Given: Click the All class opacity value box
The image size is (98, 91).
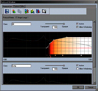Looking at the screenshot, I should pyautogui.click(x=55, y=27).
